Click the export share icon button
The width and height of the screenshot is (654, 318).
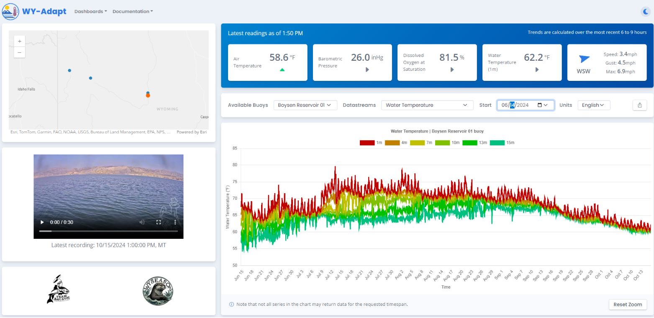click(x=640, y=105)
